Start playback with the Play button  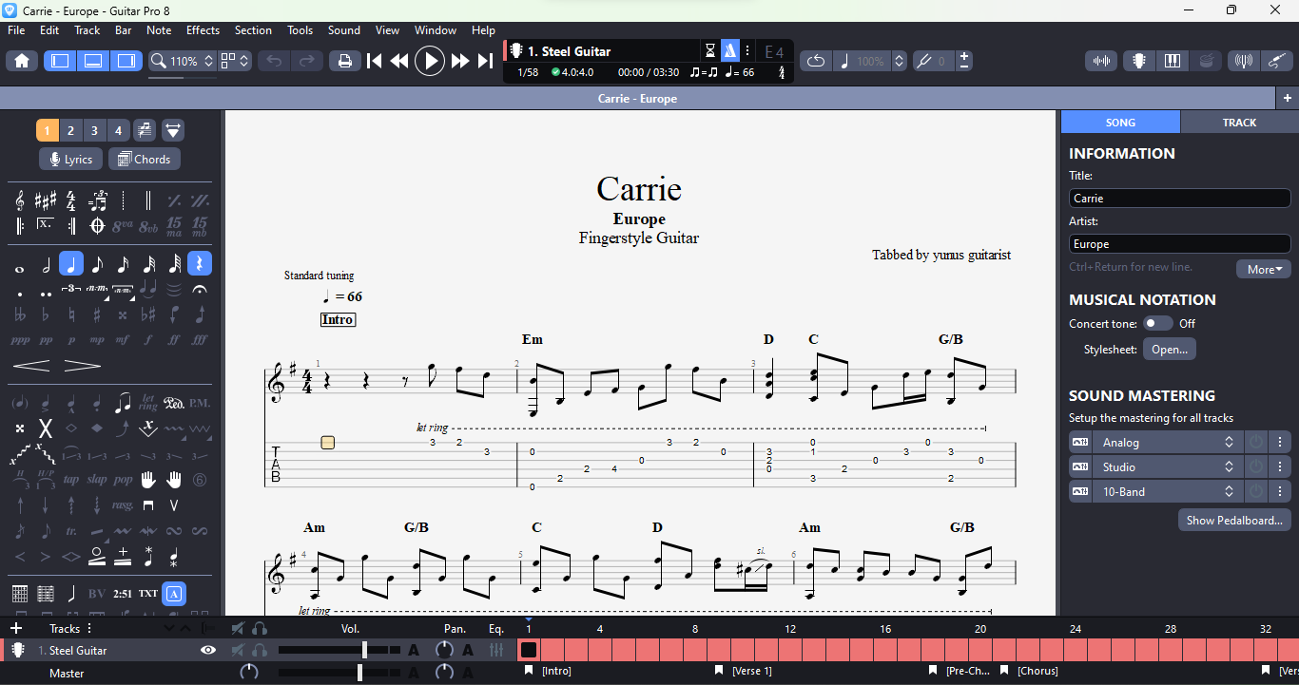pos(430,61)
